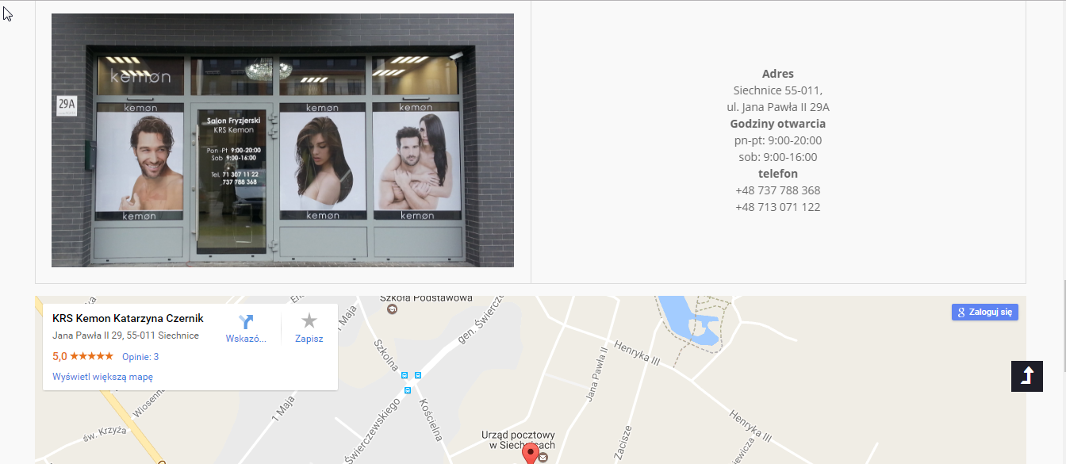Screen dimensions: 1066x464
Task: Click the post office envelope icon on map
Action: [543, 458]
